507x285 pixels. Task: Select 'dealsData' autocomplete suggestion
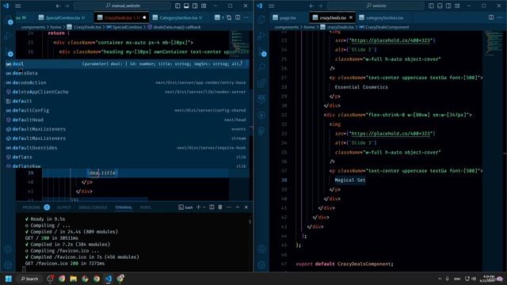click(128, 74)
